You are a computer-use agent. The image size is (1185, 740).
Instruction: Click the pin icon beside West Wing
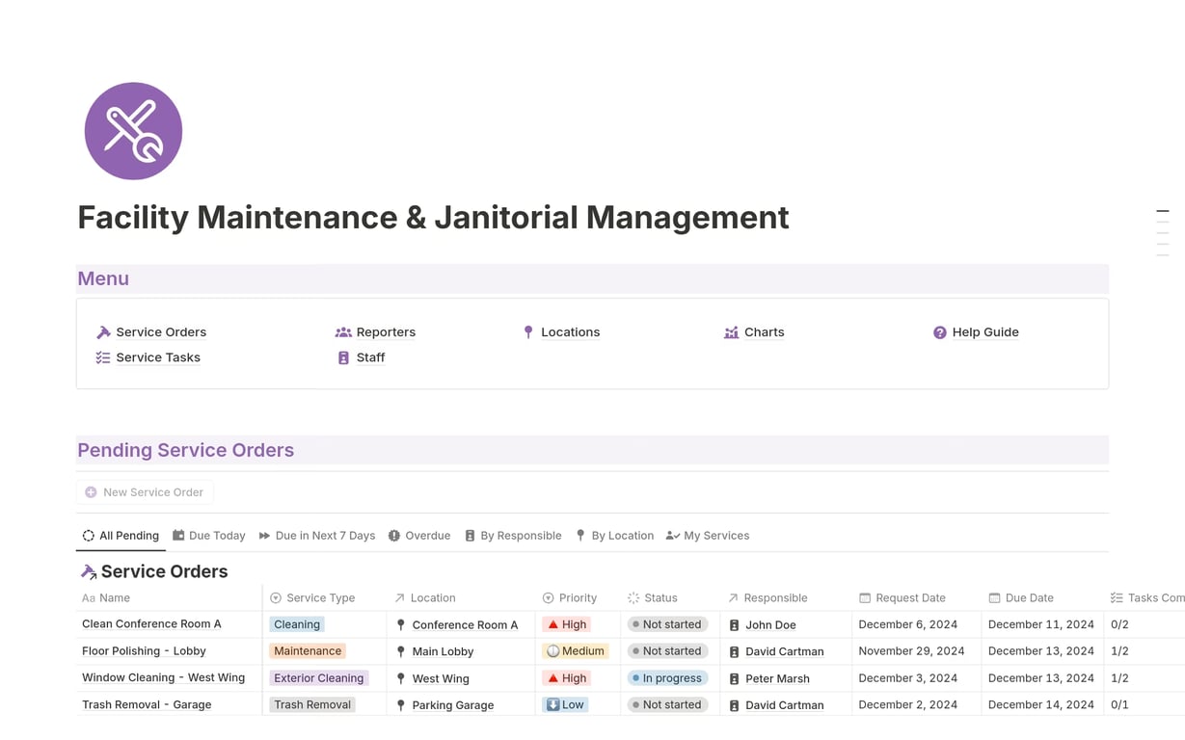401,679
